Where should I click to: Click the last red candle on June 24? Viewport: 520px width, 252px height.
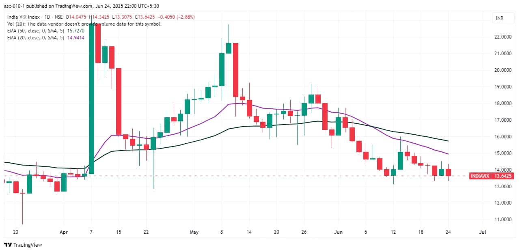[x=448, y=172]
